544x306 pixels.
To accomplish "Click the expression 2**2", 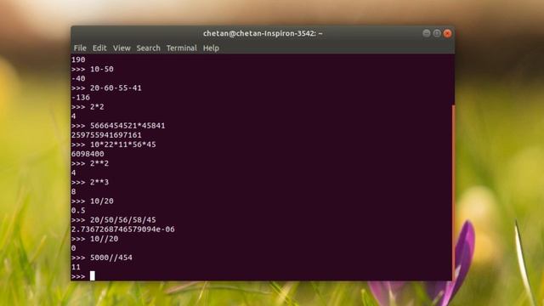I will (x=99, y=163).
